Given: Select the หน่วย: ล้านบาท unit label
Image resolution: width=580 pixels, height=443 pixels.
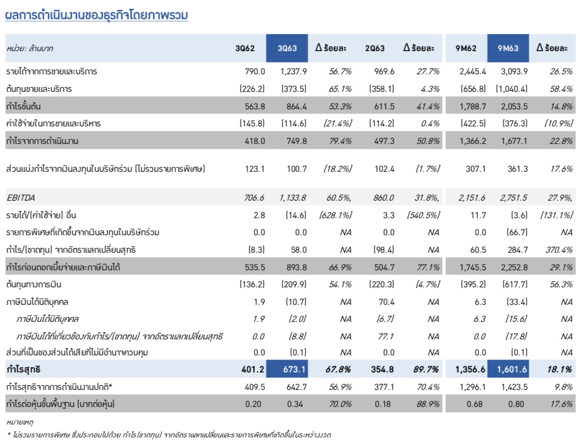Looking at the screenshot, I should click(x=30, y=48).
